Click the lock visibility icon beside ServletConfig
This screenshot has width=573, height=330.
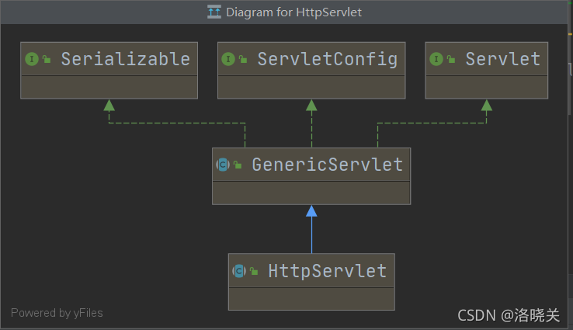[243, 59]
